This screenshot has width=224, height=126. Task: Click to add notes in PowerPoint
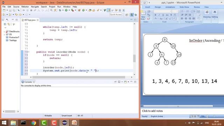pyautogui.click(x=152, y=111)
